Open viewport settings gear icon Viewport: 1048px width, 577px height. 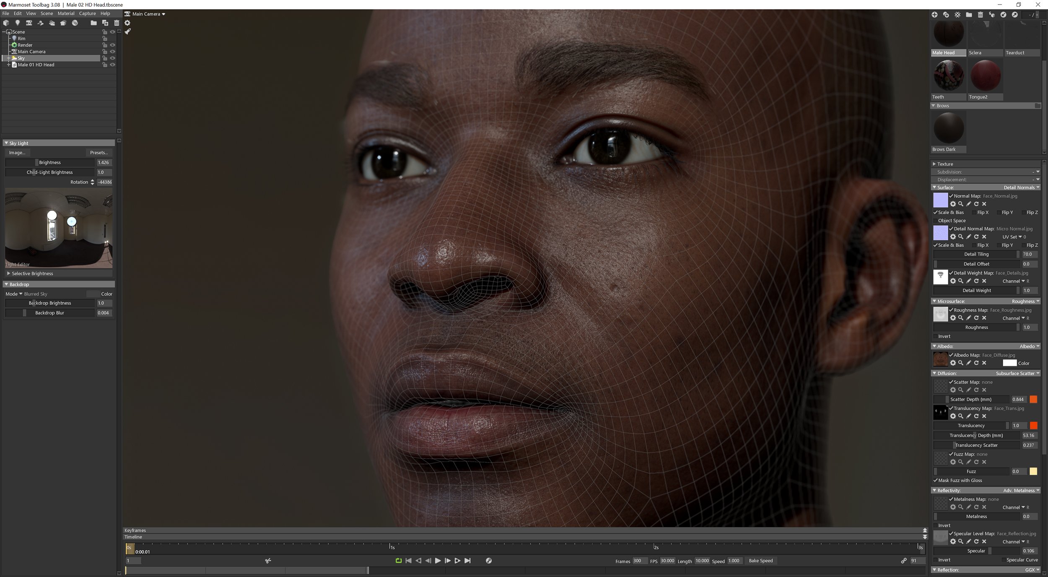coord(127,23)
